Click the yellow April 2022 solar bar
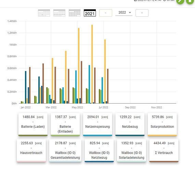This screenshot has height=170, width=195. [x=66, y=77]
